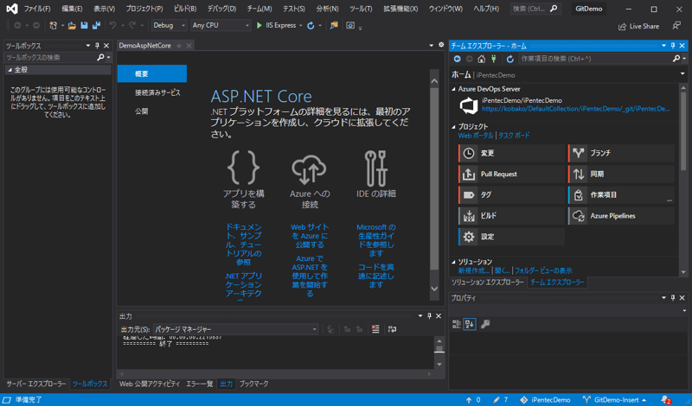The image size is (692, 406).
Task: Open the タスク ボード link
Action: click(x=514, y=136)
